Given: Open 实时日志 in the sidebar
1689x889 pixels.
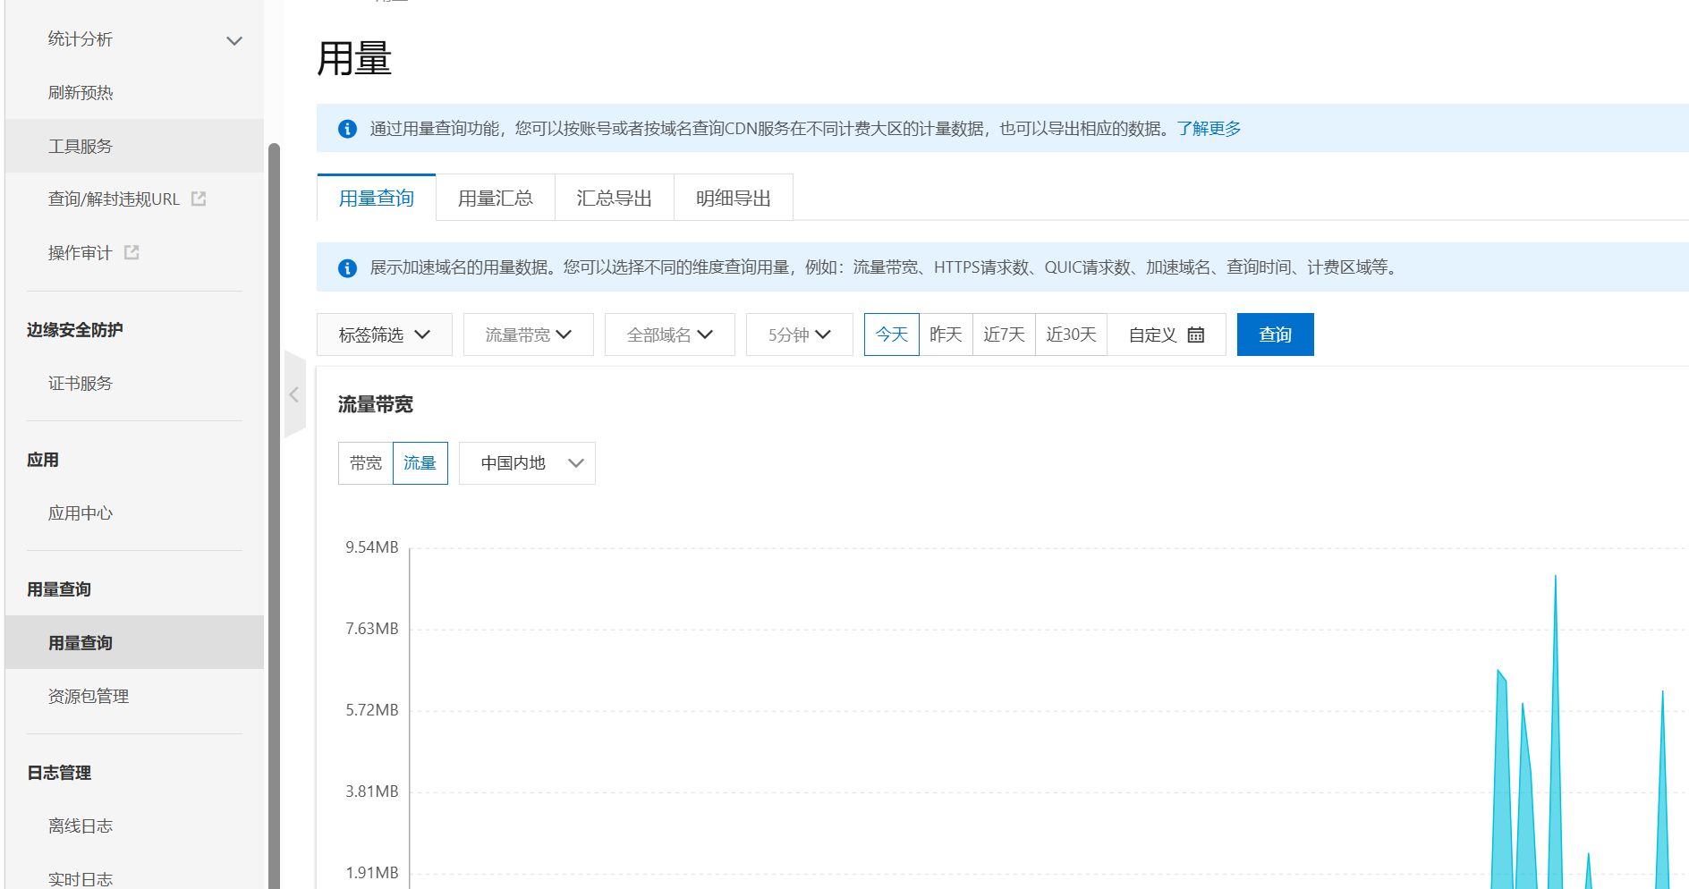Looking at the screenshot, I should [81, 879].
